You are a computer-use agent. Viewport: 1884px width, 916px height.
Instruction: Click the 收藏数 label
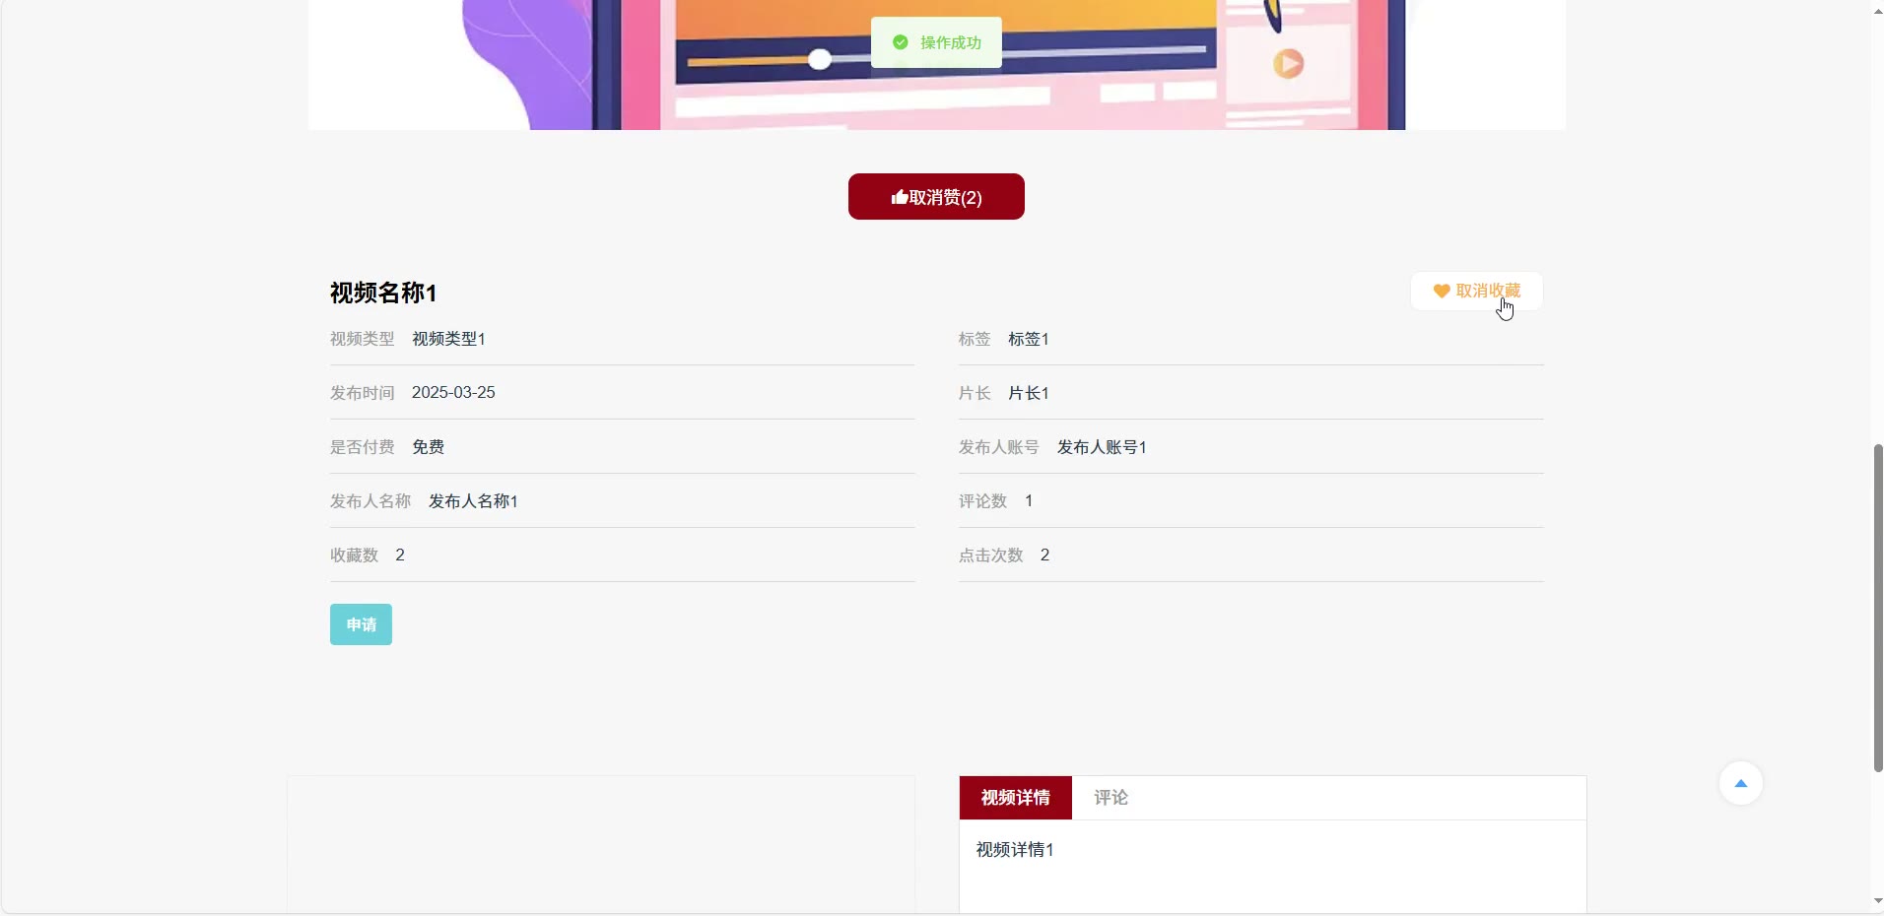(354, 556)
